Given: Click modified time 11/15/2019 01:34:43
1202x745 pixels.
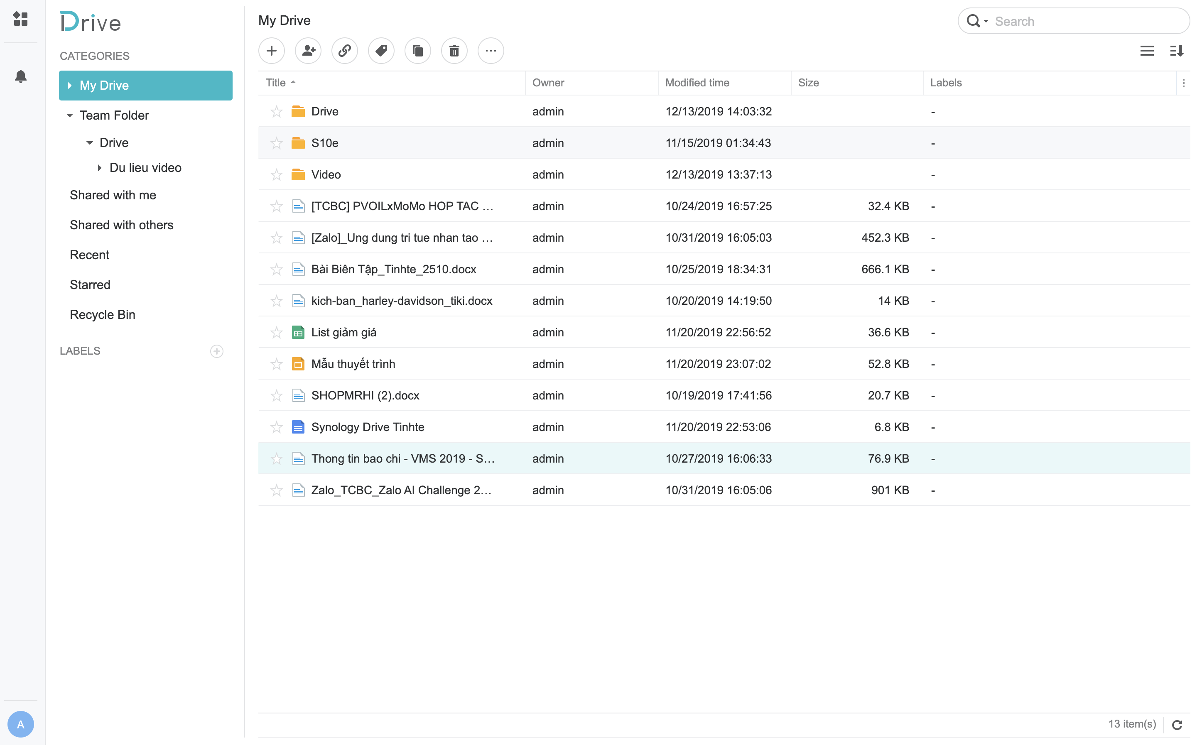Looking at the screenshot, I should (x=718, y=143).
